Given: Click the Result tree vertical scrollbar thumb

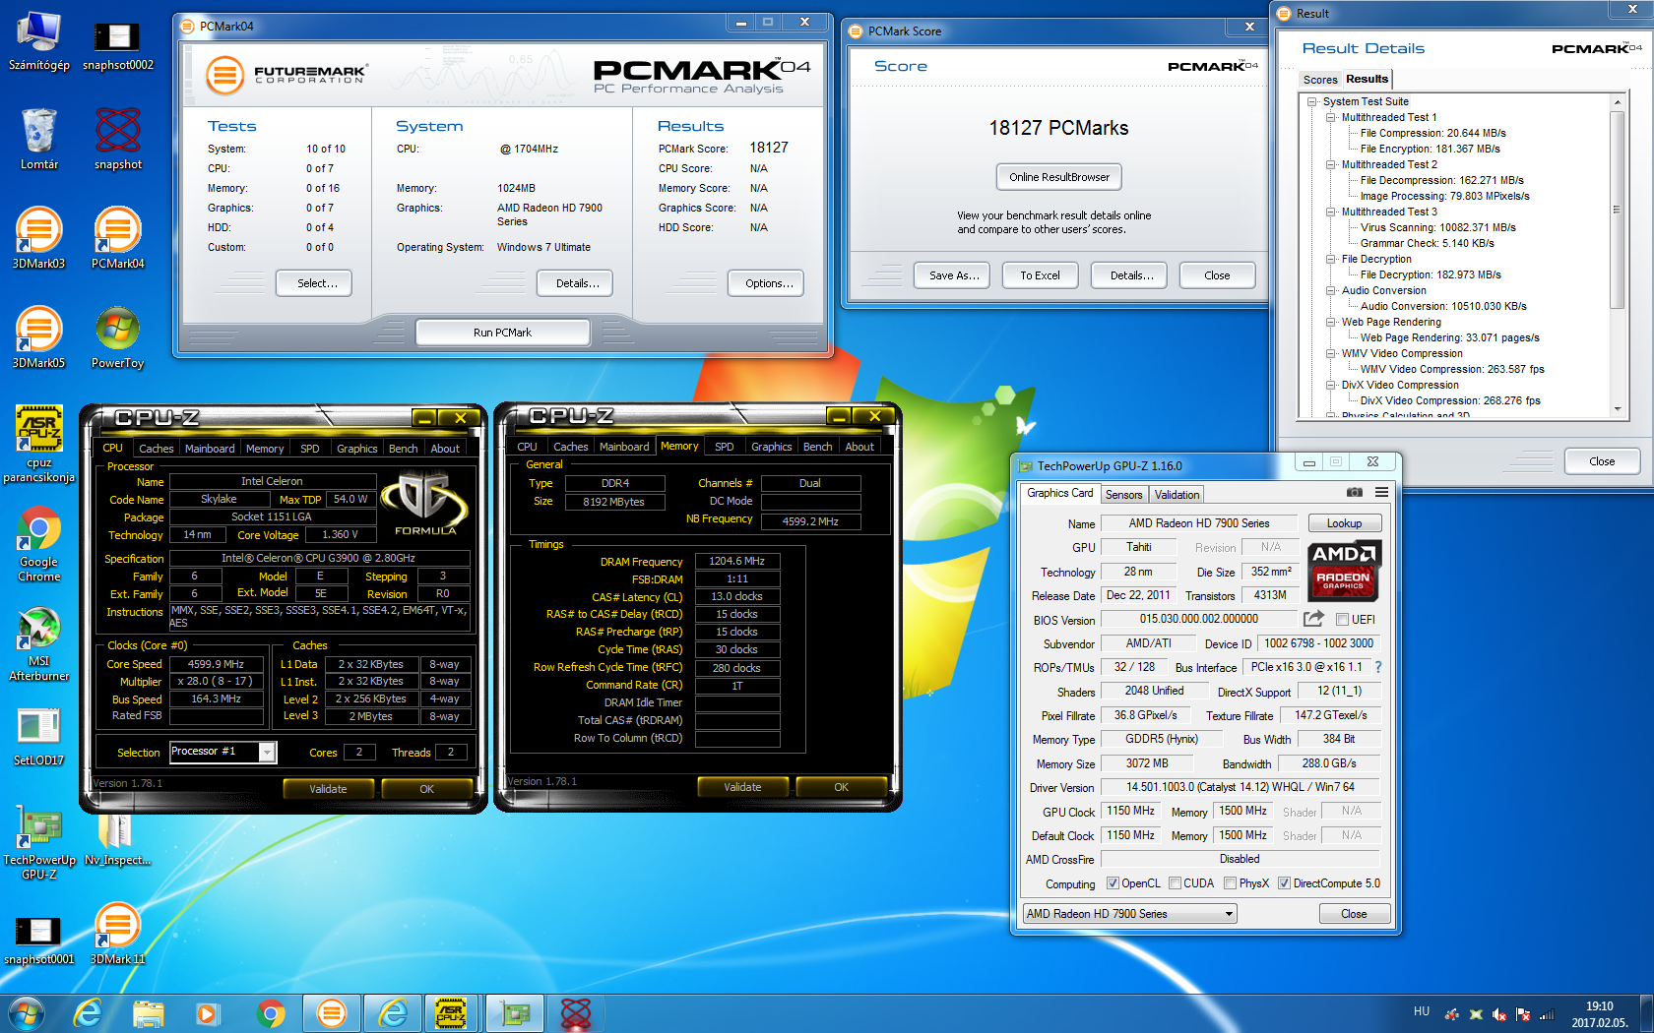Looking at the screenshot, I should pyautogui.click(x=1617, y=209).
